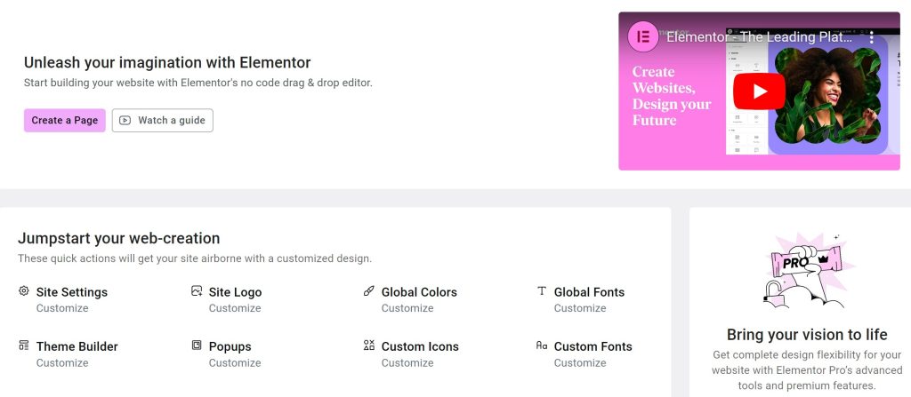Click the Site Settings gear icon

pos(23,290)
